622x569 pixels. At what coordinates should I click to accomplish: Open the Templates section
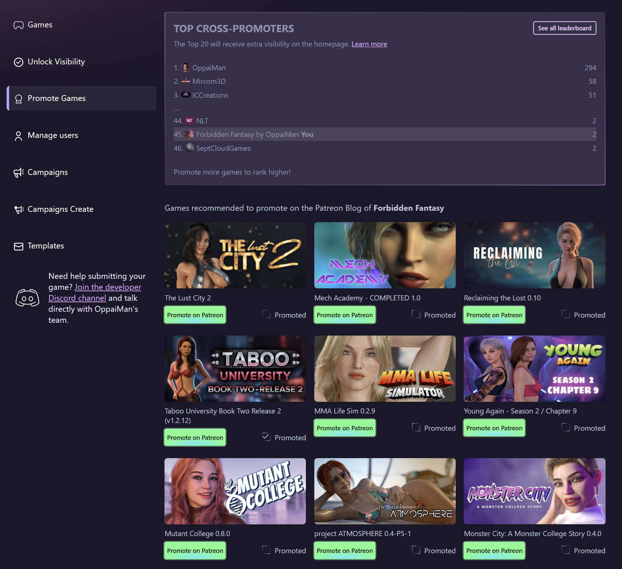pyautogui.click(x=81, y=246)
